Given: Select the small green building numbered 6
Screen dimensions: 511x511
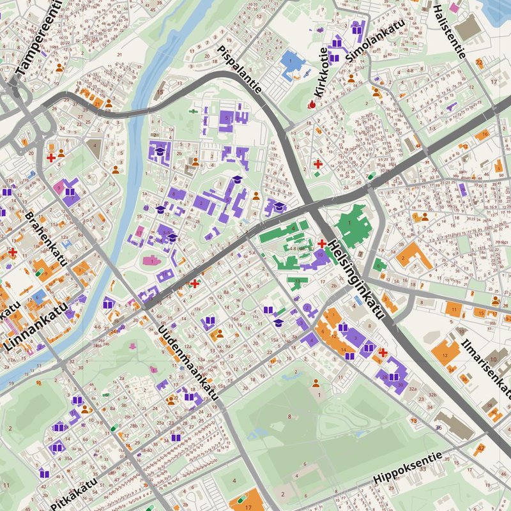Looking at the screenshot, I should coord(379,265).
